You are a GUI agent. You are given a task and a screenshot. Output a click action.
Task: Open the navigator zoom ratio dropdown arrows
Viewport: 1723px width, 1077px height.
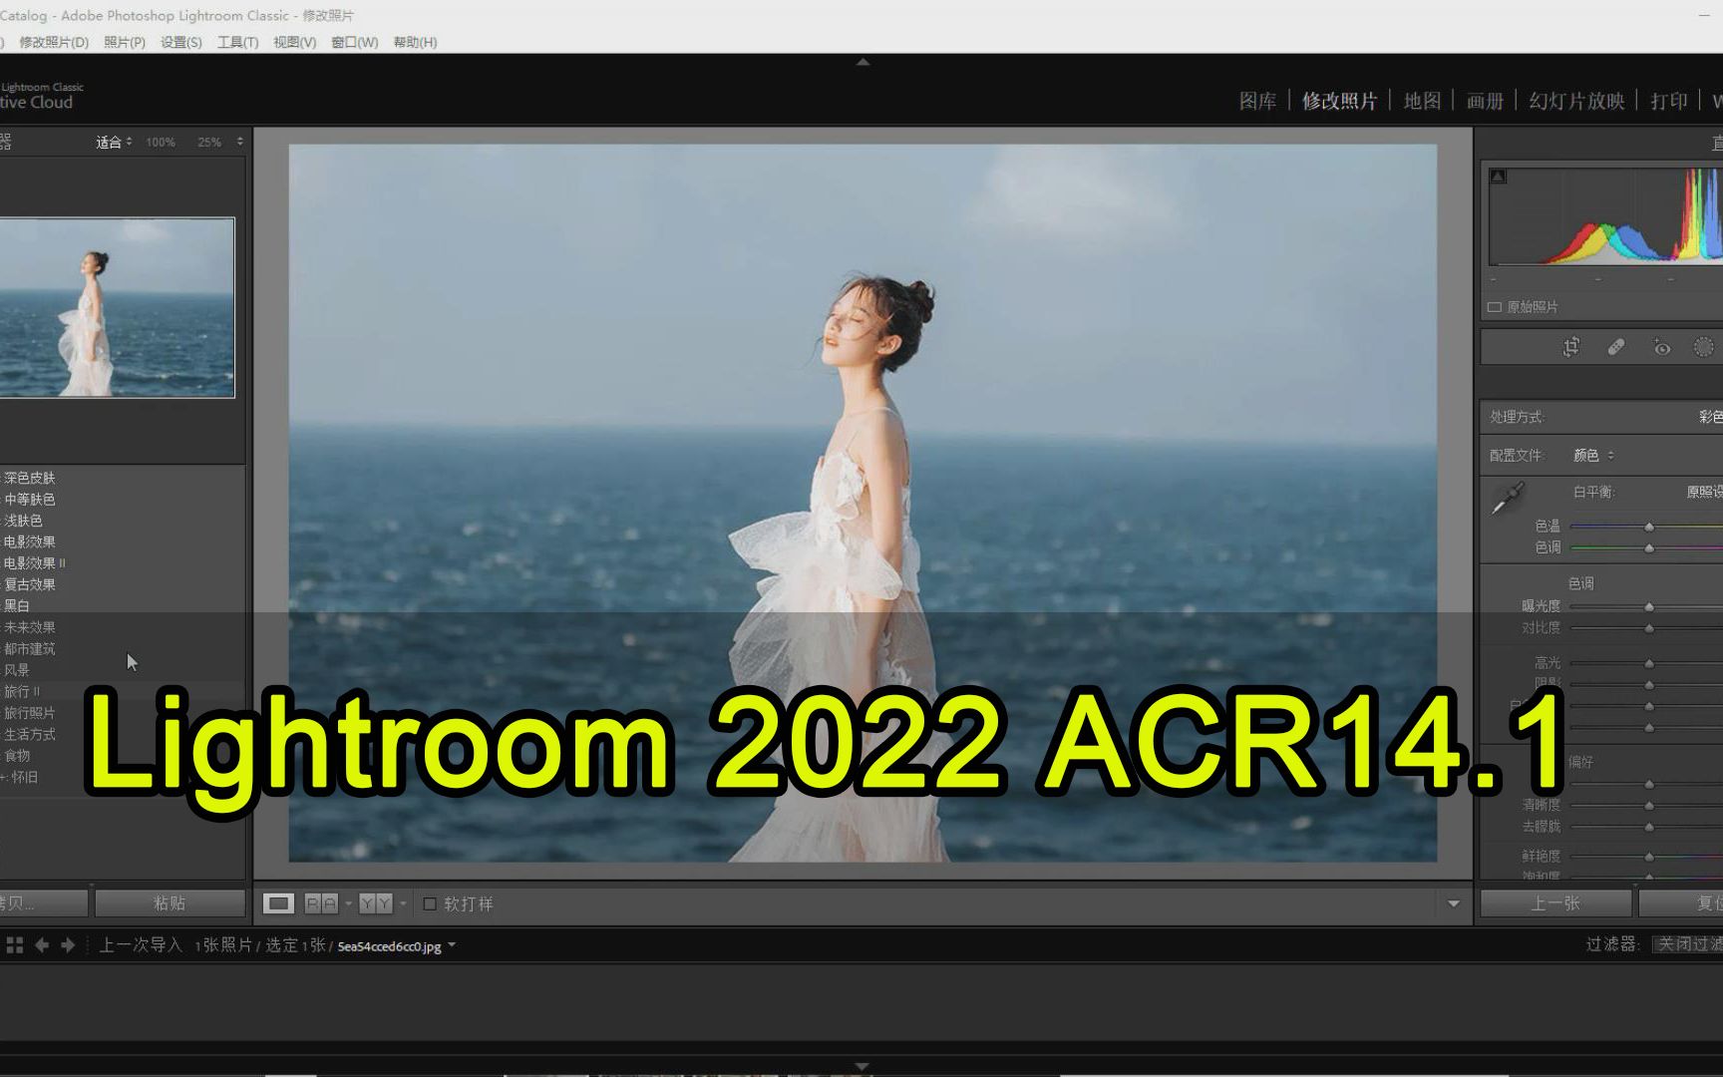tap(240, 142)
